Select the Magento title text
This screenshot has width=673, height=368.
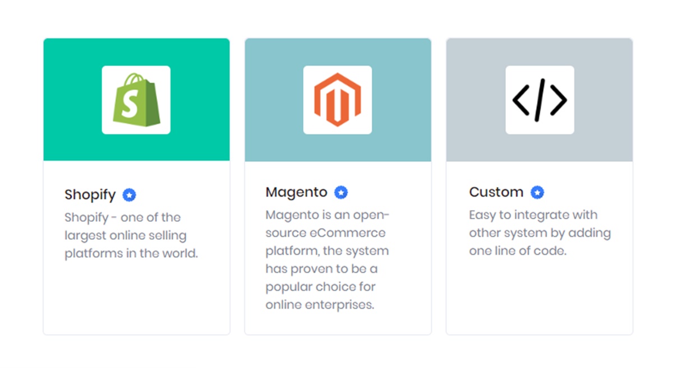(296, 192)
